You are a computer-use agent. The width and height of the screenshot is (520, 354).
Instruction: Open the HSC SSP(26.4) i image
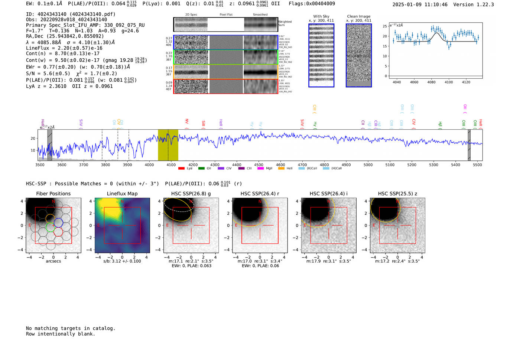(329, 225)
